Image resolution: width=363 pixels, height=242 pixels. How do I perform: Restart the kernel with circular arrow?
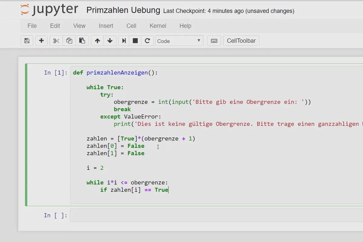coord(147,41)
